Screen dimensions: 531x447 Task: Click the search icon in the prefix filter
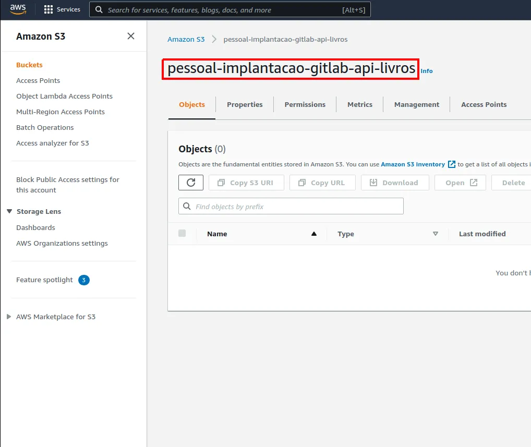tap(187, 206)
